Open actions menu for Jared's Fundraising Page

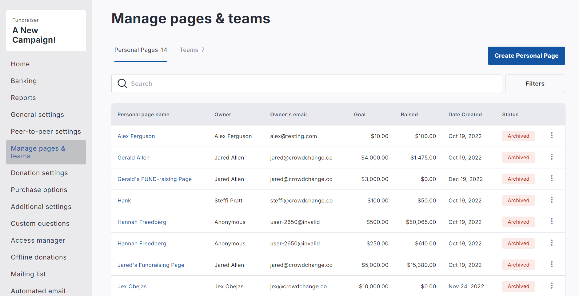click(x=552, y=264)
